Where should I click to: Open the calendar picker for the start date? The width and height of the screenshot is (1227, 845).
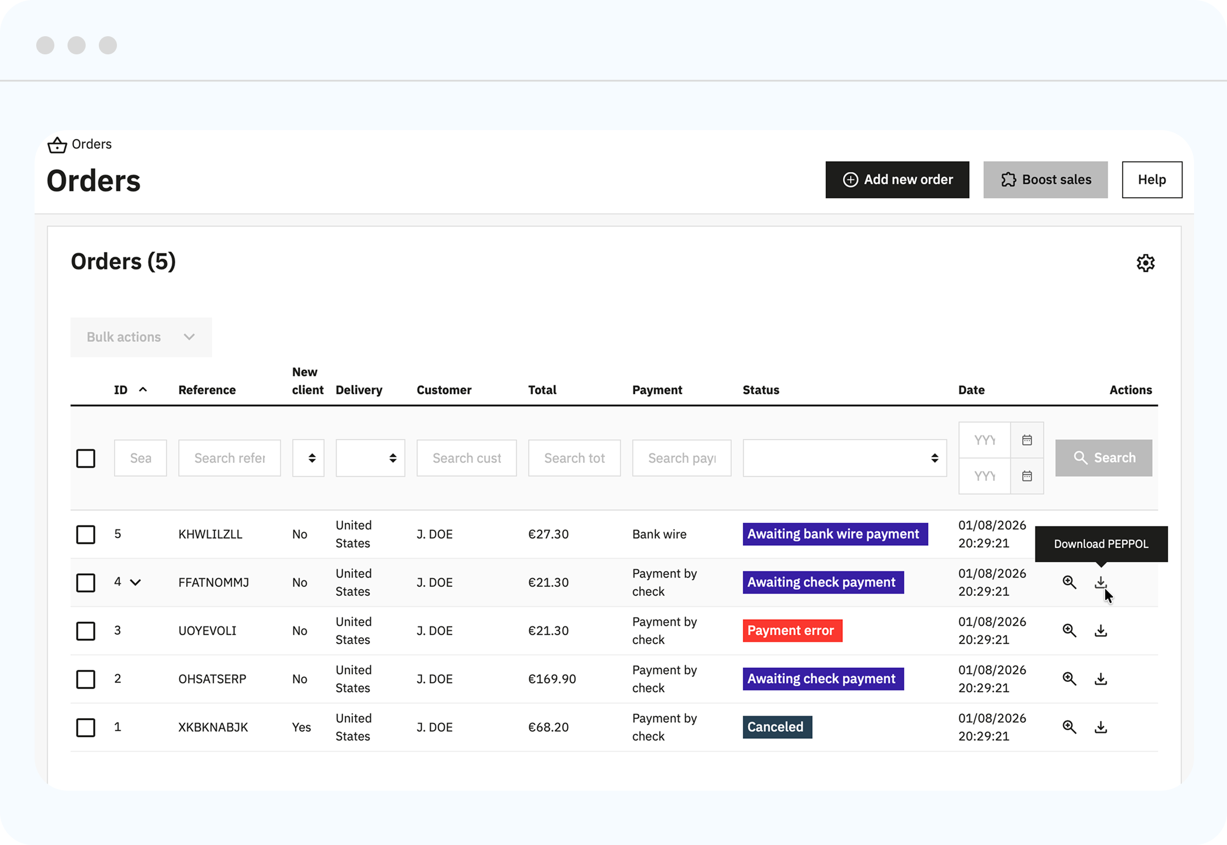pos(1027,439)
